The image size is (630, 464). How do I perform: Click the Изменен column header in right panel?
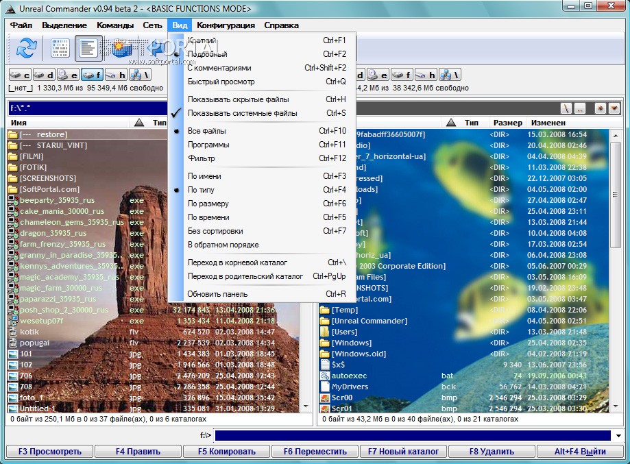point(548,123)
